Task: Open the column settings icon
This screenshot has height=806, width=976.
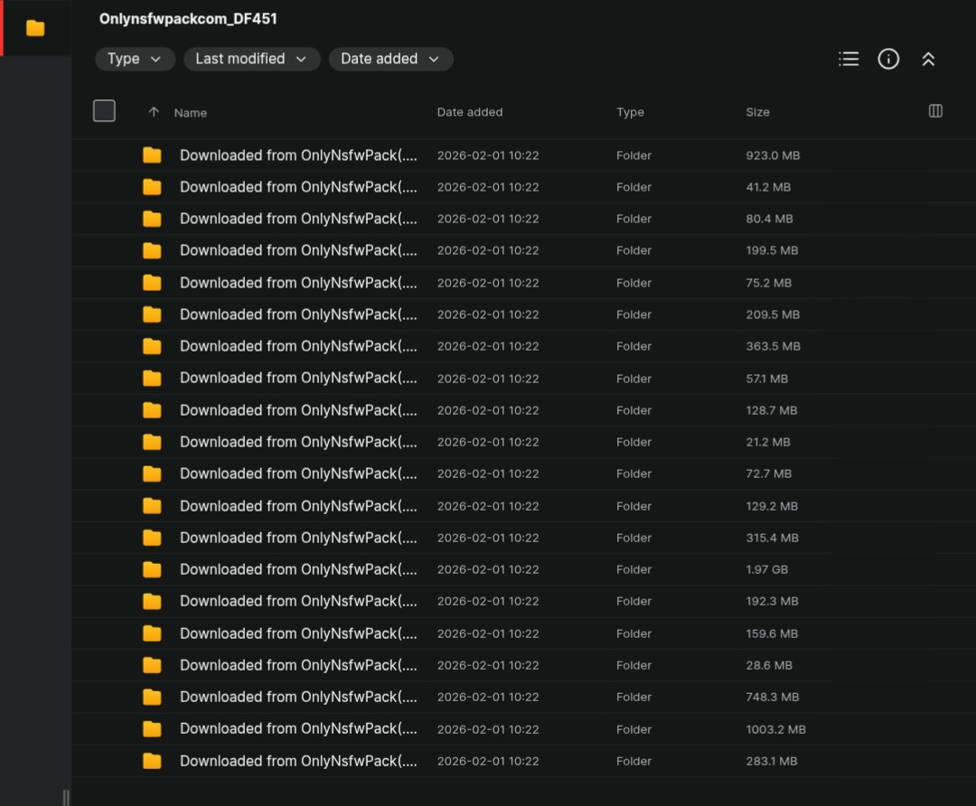Action: pos(935,111)
